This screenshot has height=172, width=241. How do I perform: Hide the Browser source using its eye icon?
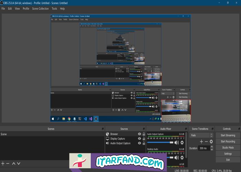[x=139, y=134]
